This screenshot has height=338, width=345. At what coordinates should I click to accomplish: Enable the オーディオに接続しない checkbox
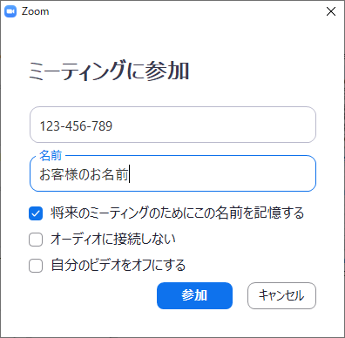[36, 240]
